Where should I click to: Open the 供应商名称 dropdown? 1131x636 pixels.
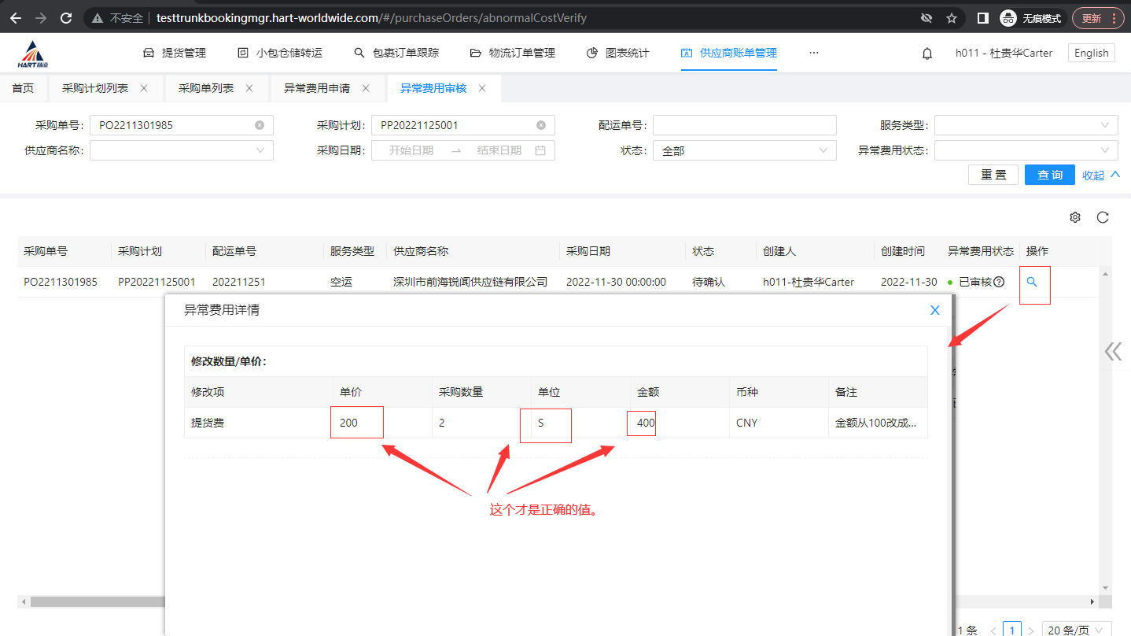pos(181,150)
